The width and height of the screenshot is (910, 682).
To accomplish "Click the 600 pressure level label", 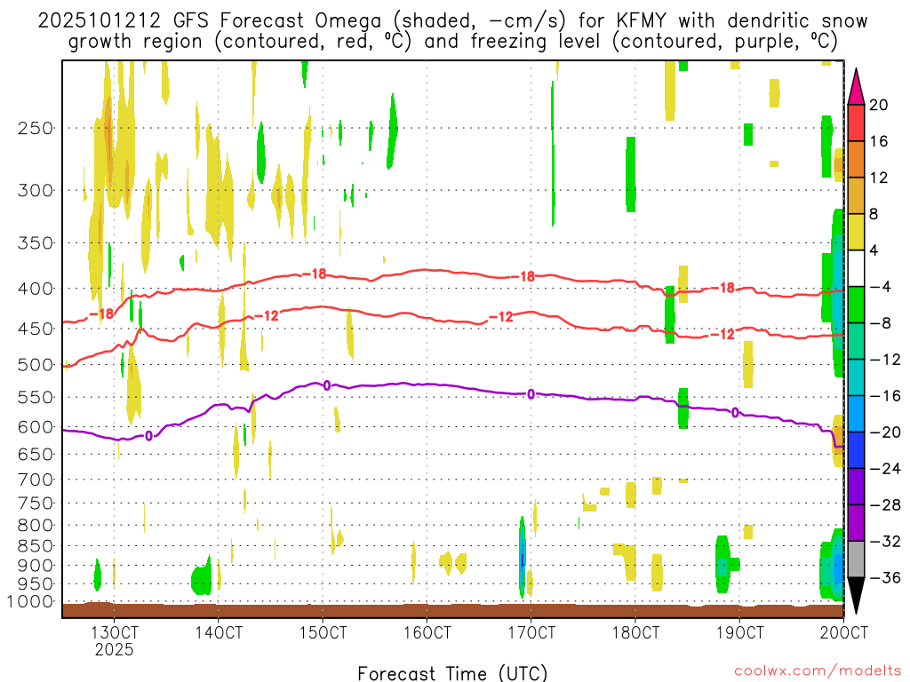I will (x=36, y=427).
